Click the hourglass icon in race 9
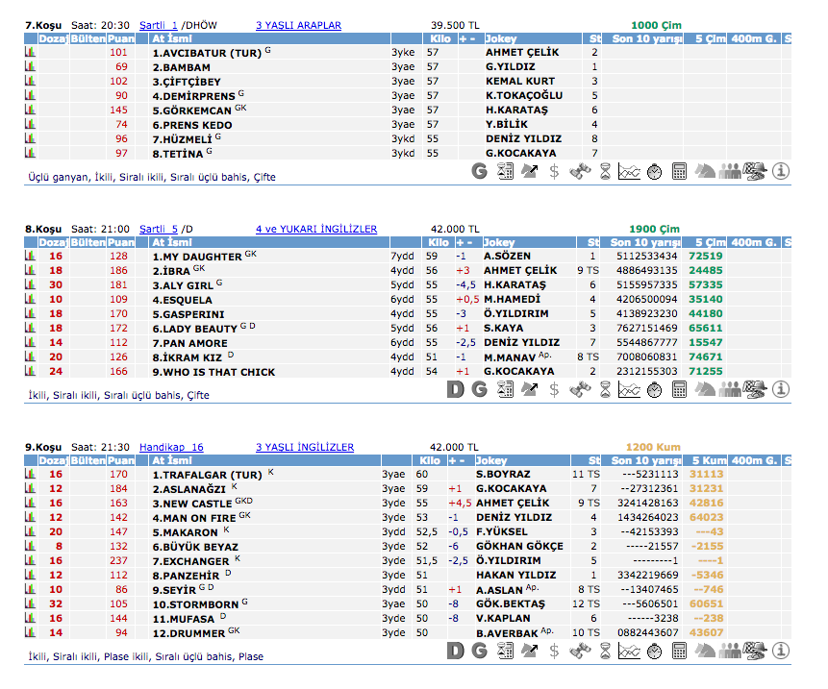The width and height of the screenshot is (828, 689). click(604, 652)
